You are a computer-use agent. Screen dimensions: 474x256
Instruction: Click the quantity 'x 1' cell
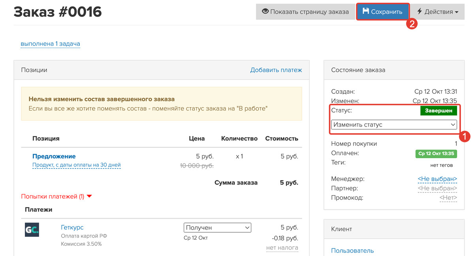(239, 156)
